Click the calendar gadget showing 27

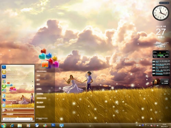coord(161,32)
